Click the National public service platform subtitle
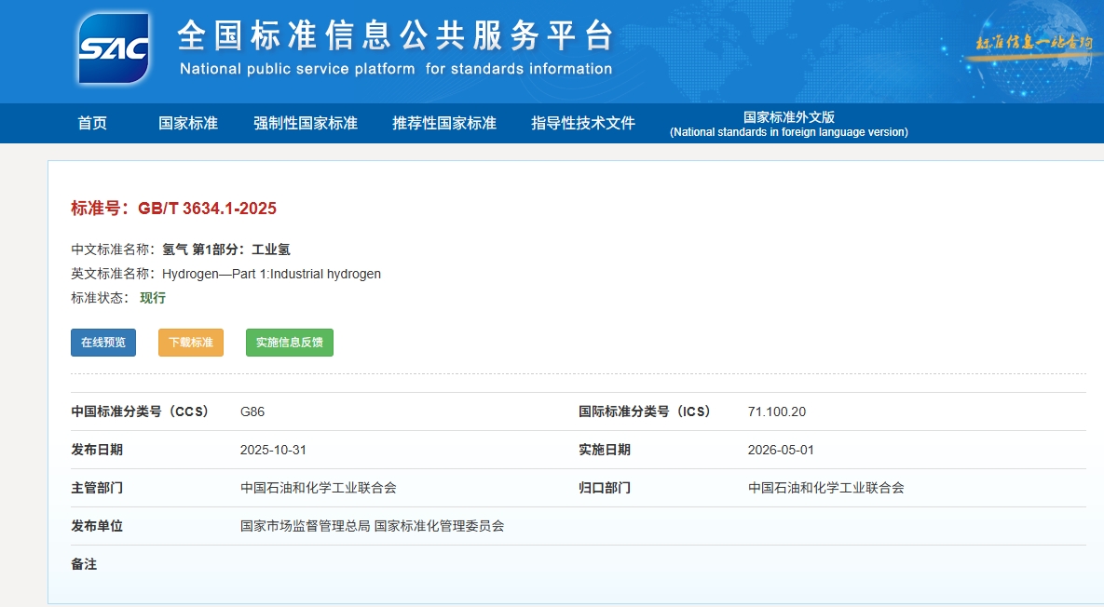 coord(396,69)
